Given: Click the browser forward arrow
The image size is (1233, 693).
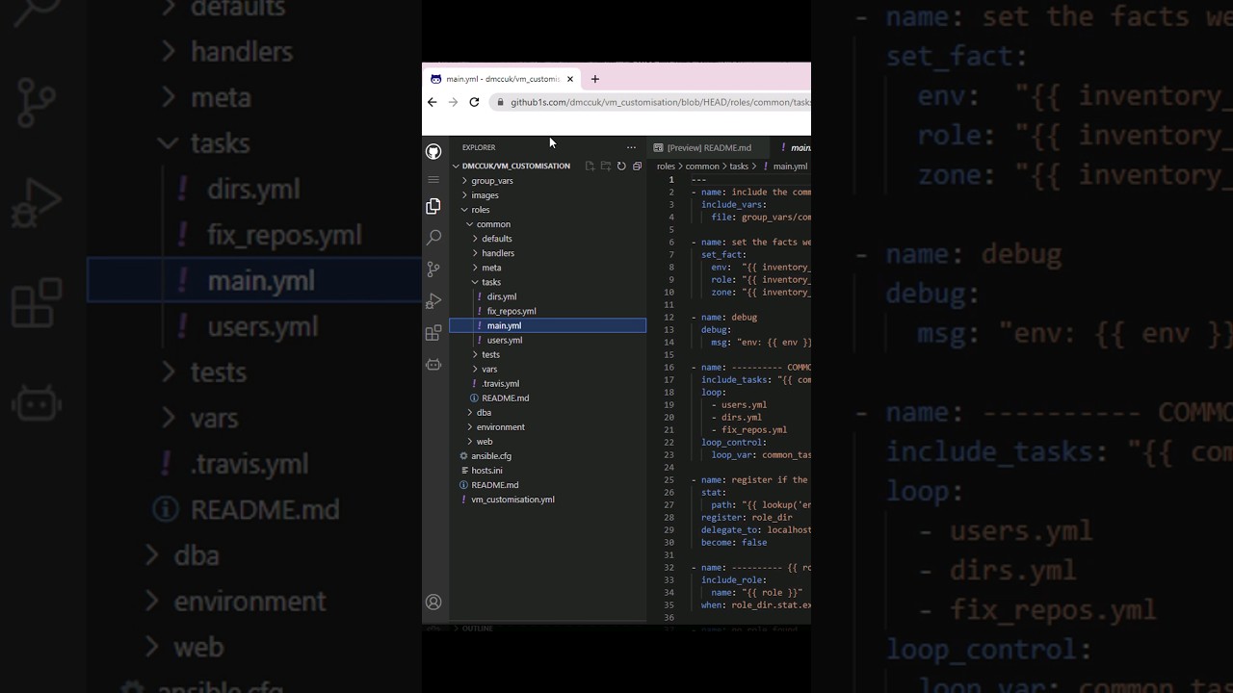Looking at the screenshot, I should [453, 102].
